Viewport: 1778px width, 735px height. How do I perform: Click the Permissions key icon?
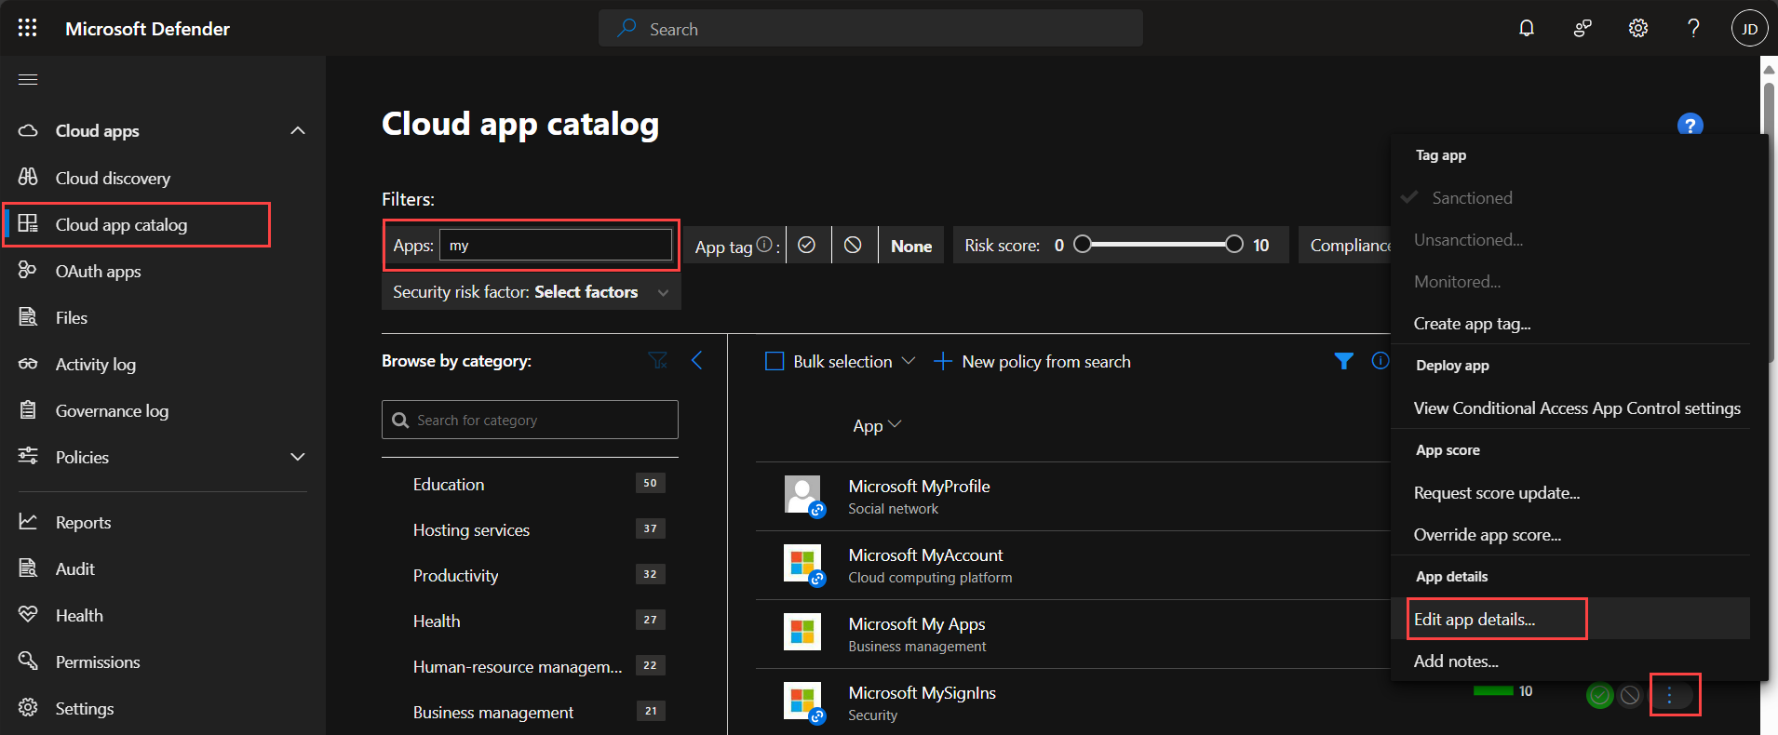[x=28, y=661]
